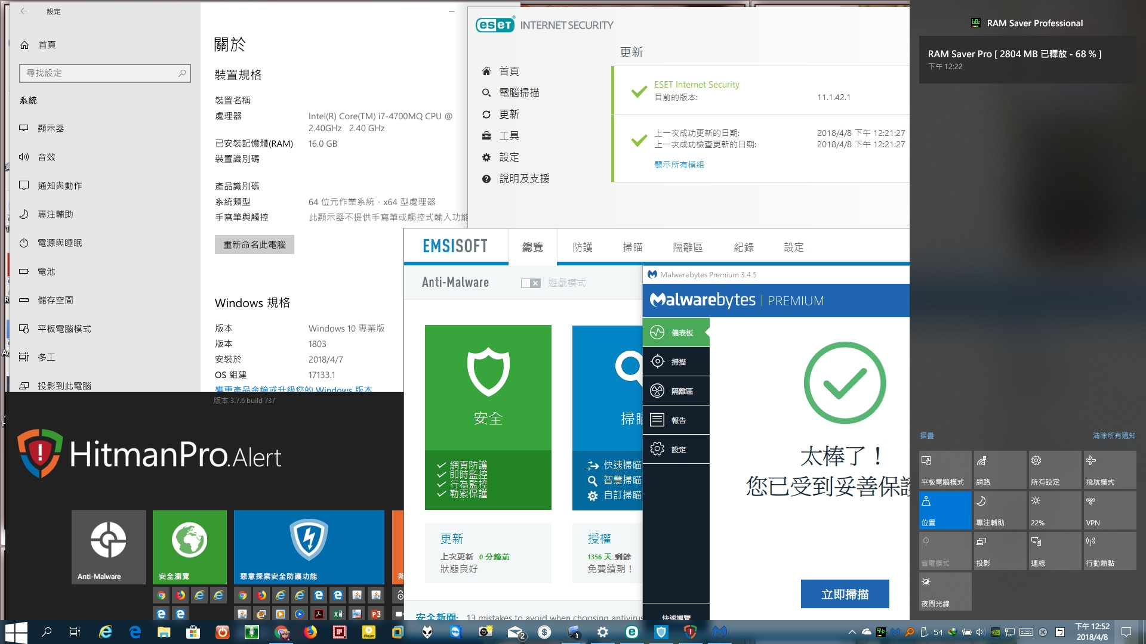Toggle 網路 tile in Action Center
The image size is (1146, 644).
(1000, 470)
